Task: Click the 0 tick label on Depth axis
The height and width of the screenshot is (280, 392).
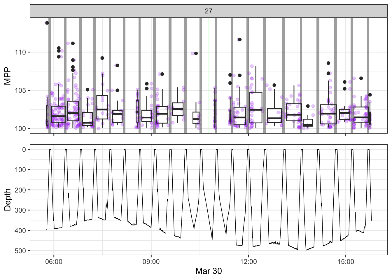Action: click(24, 150)
